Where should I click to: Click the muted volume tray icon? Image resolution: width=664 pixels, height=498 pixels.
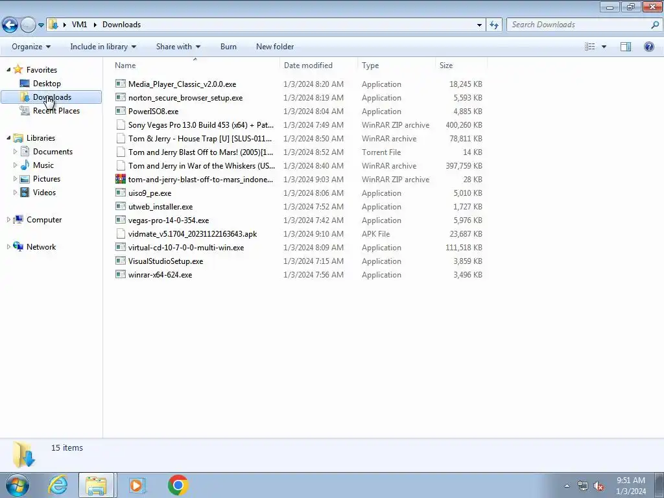coord(599,486)
